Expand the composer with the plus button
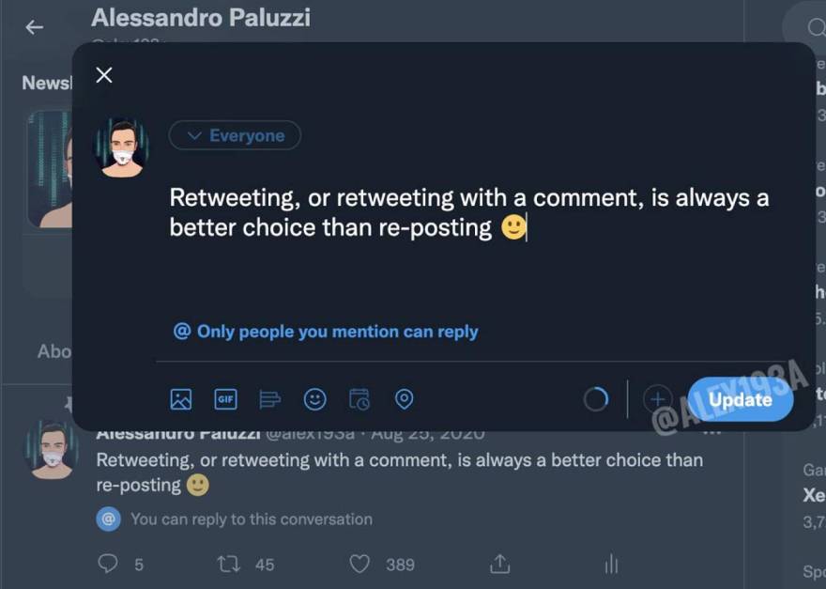Viewport: 826px width, 589px height. click(658, 399)
